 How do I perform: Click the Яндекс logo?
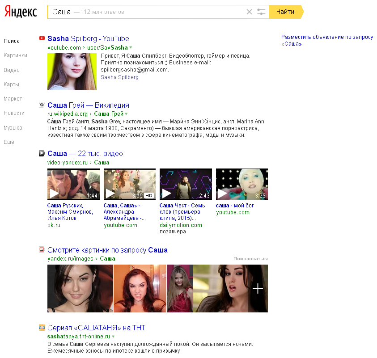(21, 11)
